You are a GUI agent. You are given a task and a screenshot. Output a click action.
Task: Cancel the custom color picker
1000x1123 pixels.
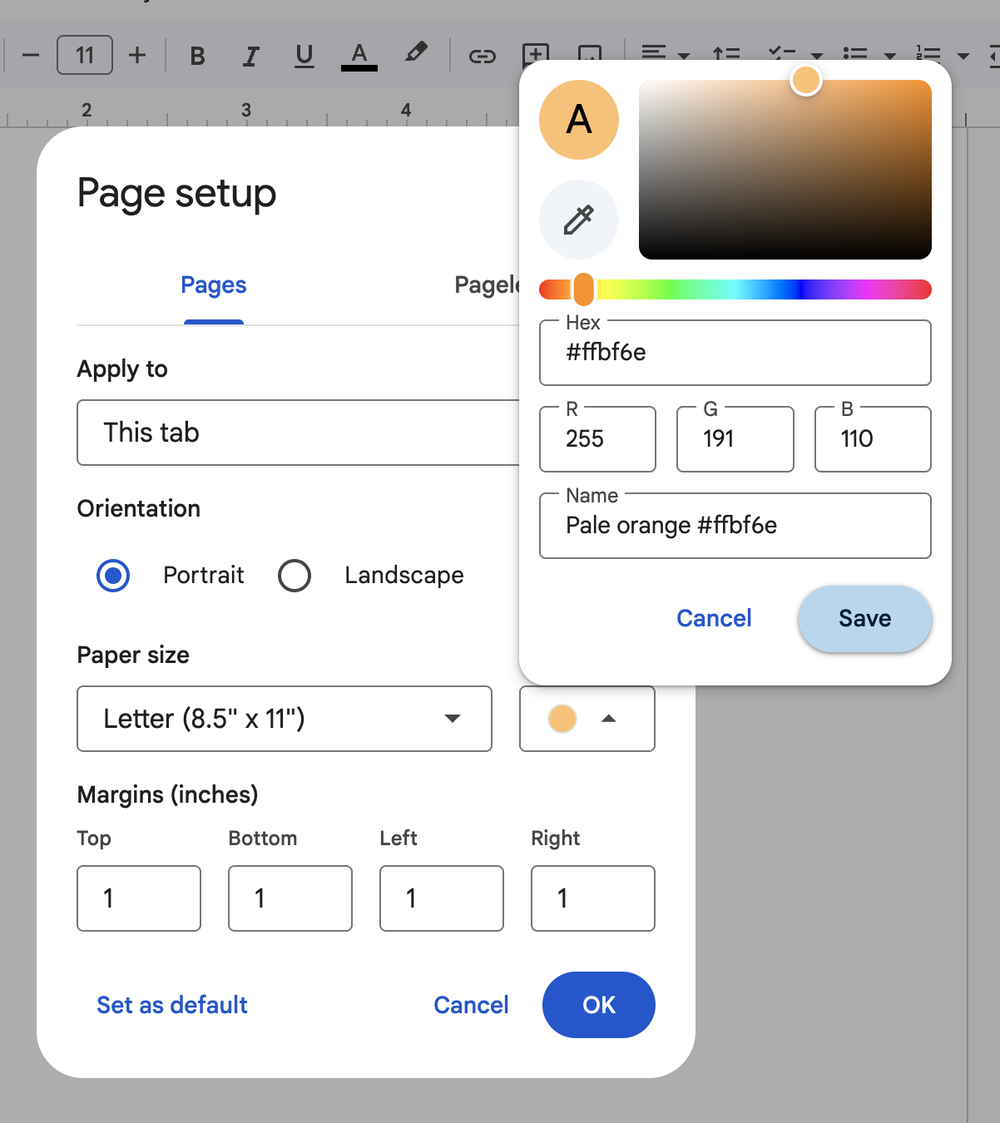(x=714, y=618)
